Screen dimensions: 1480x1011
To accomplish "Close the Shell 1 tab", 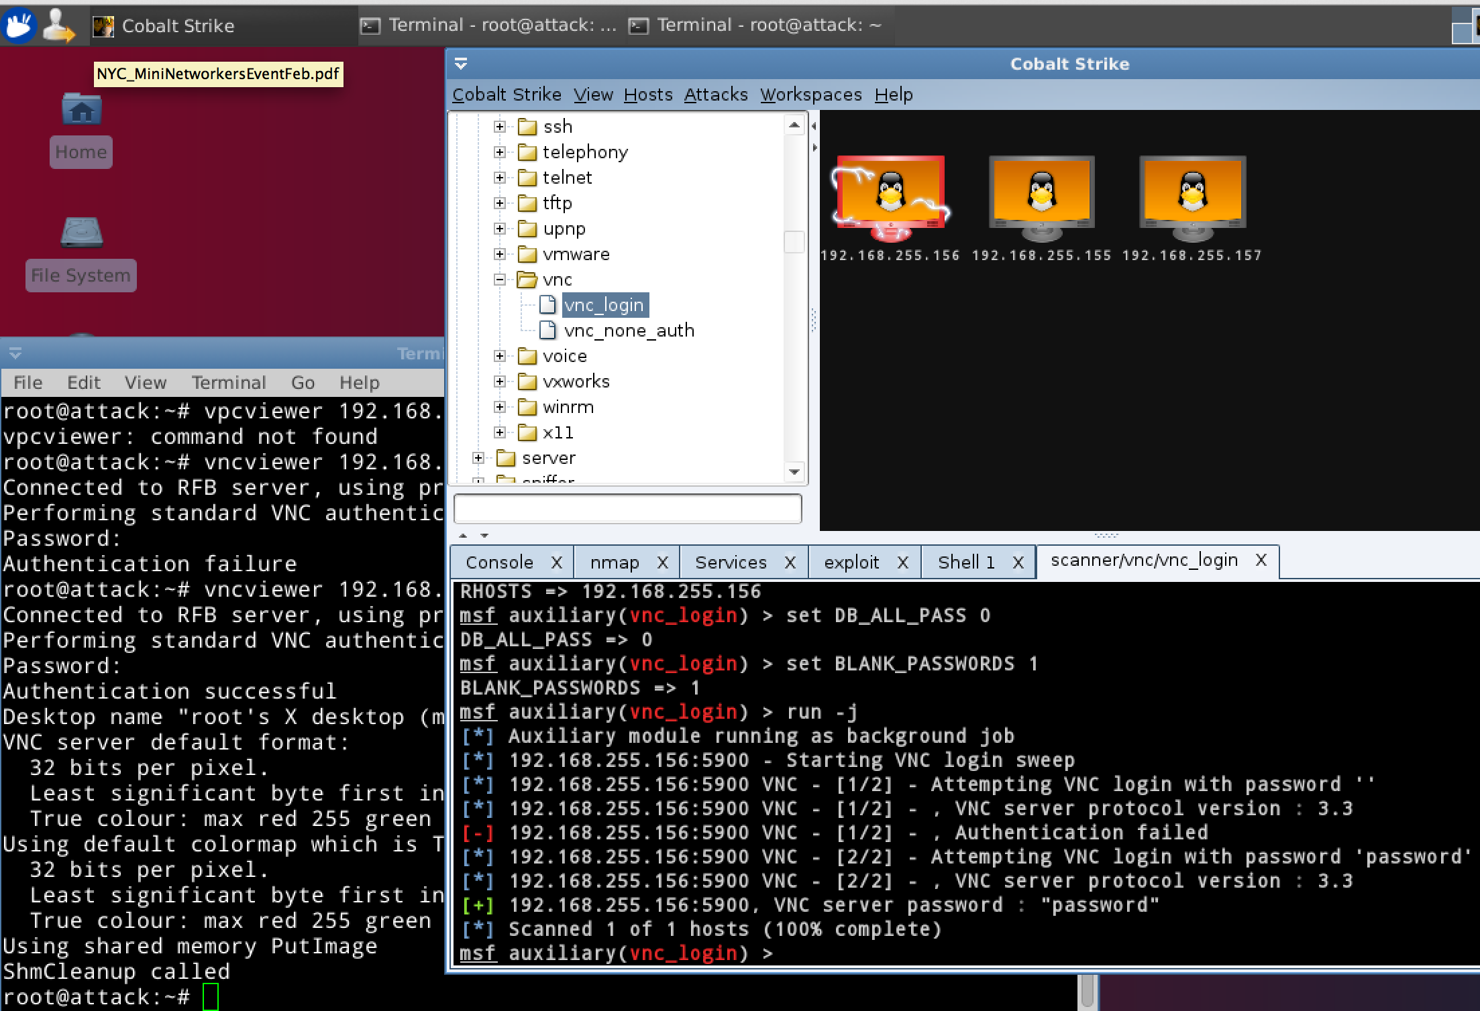I will point(1018,562).
